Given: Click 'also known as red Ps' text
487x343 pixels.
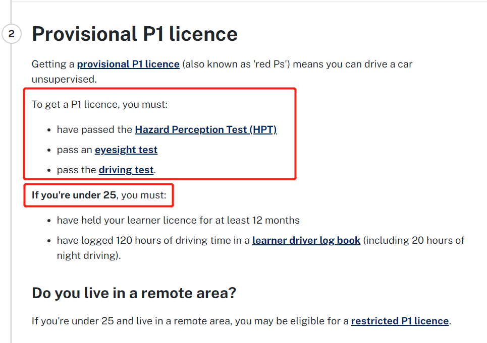Looking at the screenshot, I should click(x=236, y=64).
